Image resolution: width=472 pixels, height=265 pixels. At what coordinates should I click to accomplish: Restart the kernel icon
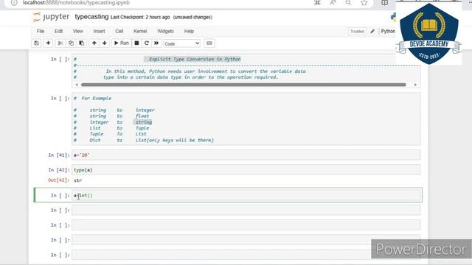click(x=147, y=43)
